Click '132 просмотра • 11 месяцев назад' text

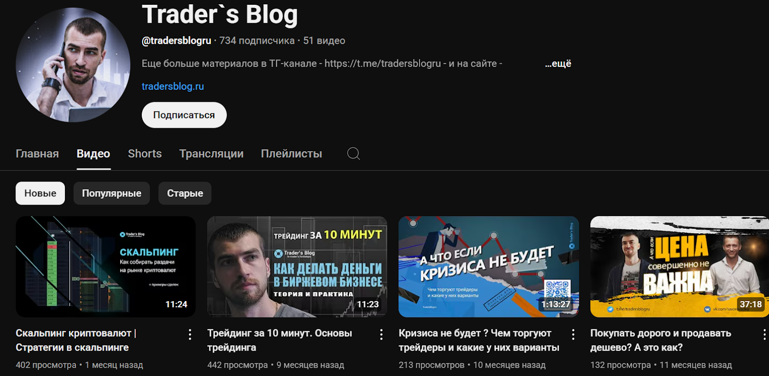point(661,365)
